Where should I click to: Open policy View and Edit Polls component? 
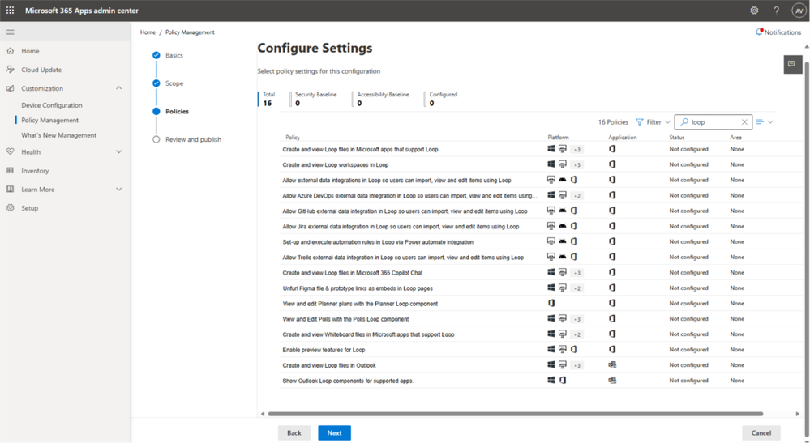pos(345,319)
